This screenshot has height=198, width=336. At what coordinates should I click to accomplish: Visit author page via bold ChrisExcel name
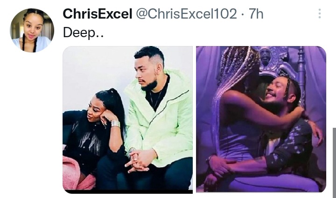(98, 14)
